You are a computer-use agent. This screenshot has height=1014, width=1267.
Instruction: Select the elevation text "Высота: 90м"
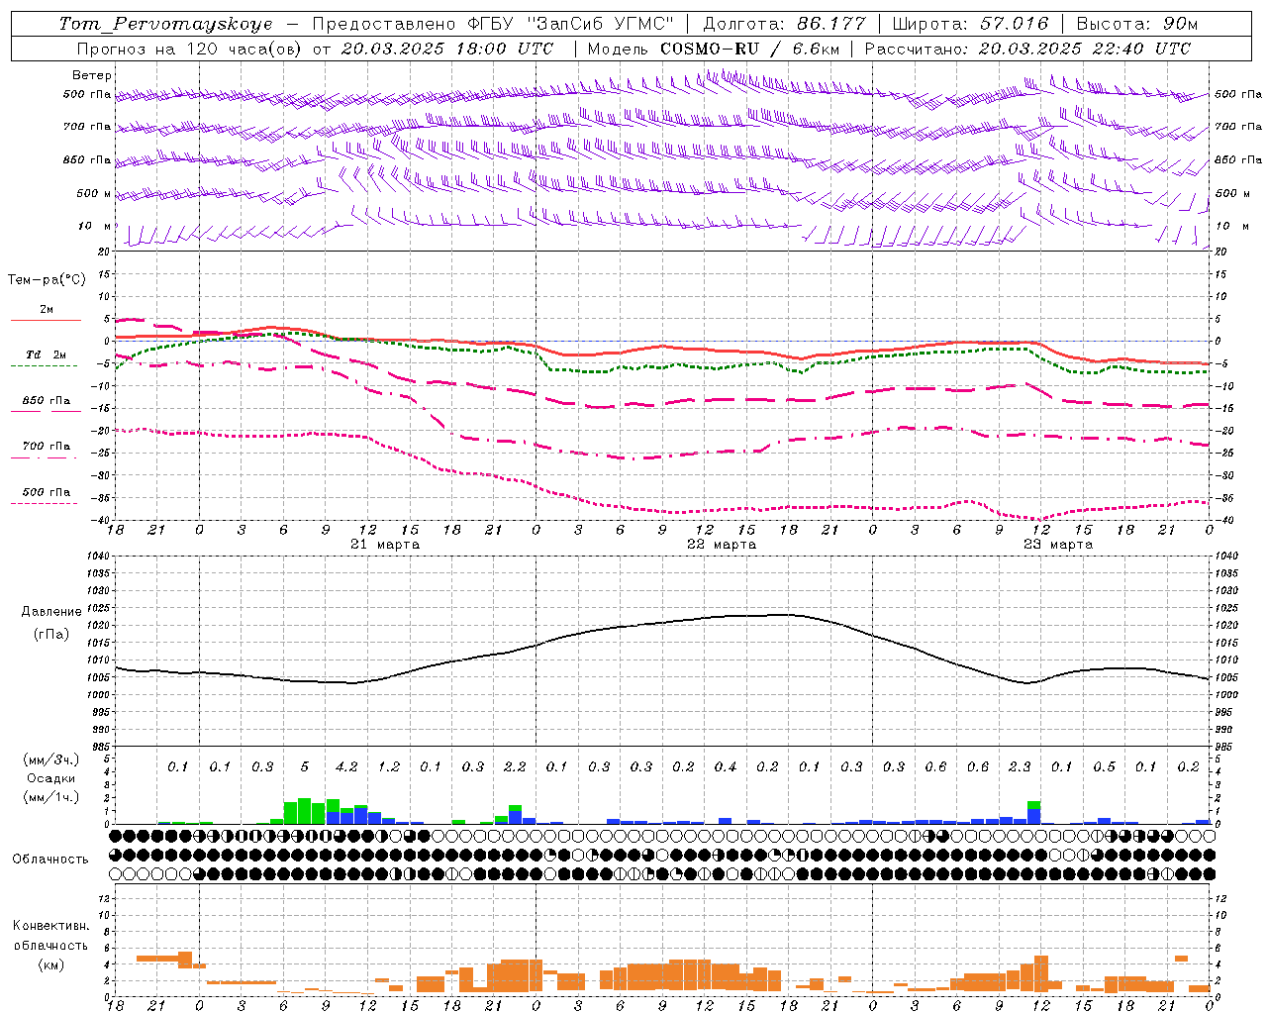[1136, 24]
